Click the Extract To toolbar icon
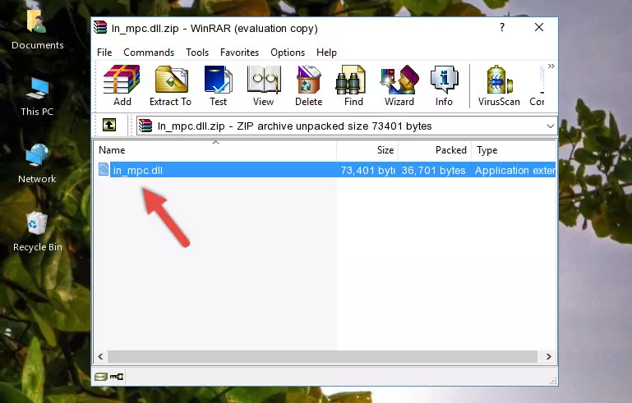This screenshot has height=403, width=632. [170, 85]
